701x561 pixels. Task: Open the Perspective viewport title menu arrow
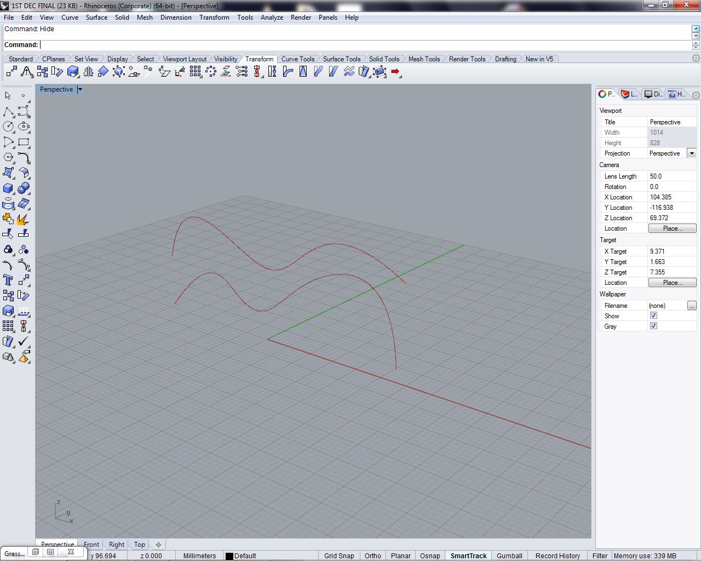pyautogui.click(x=80, y=89)
